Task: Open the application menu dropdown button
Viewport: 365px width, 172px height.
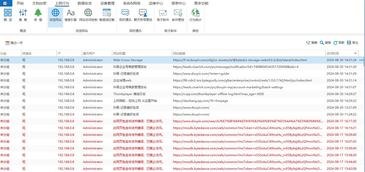Action: coord(6,3)
